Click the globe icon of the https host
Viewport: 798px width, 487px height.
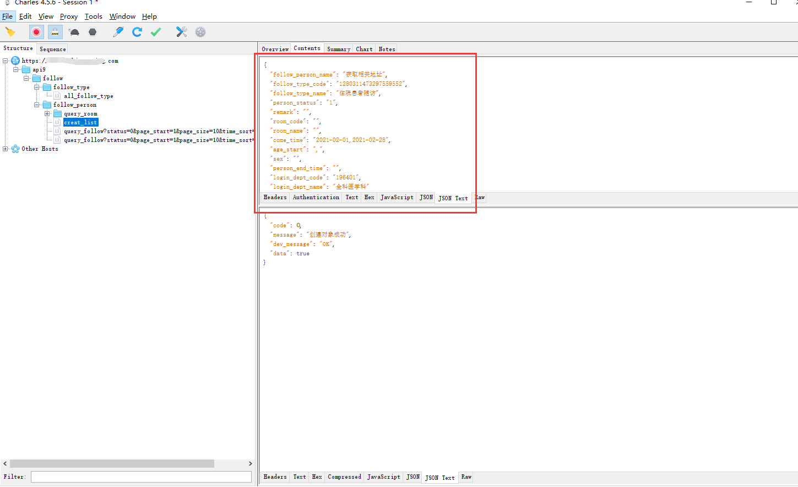point(15,61)
